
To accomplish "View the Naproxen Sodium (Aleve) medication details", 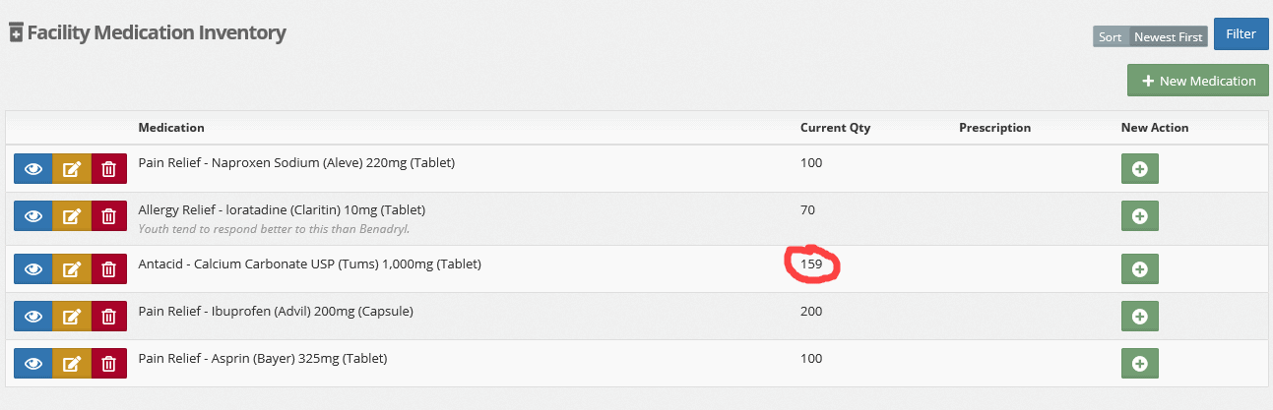I will [x=33, y=169].
